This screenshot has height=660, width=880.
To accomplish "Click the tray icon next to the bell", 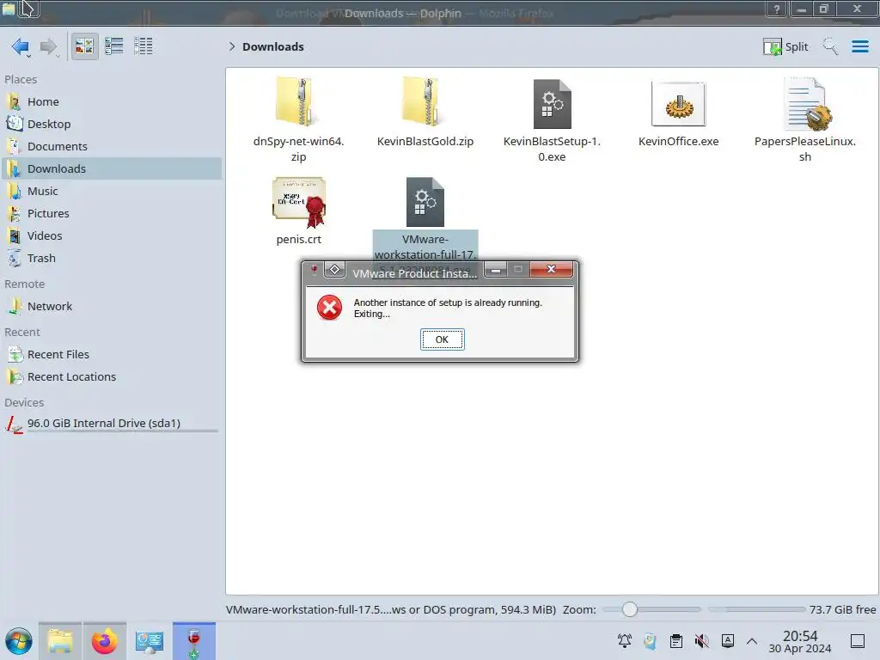I will (650, 640).
